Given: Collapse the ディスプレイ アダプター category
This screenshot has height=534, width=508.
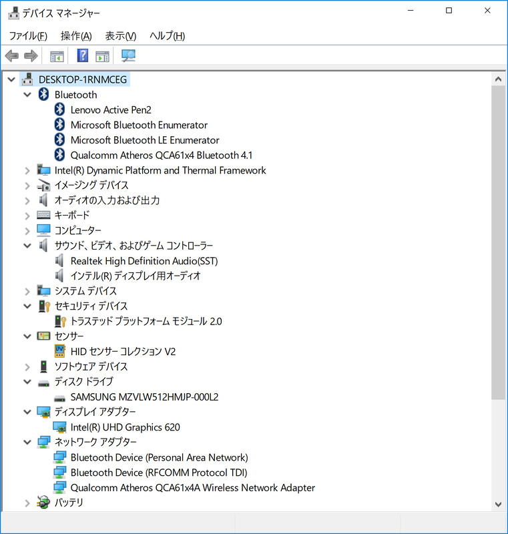Looking at the screenshot, I should click(x=27, y=412).
